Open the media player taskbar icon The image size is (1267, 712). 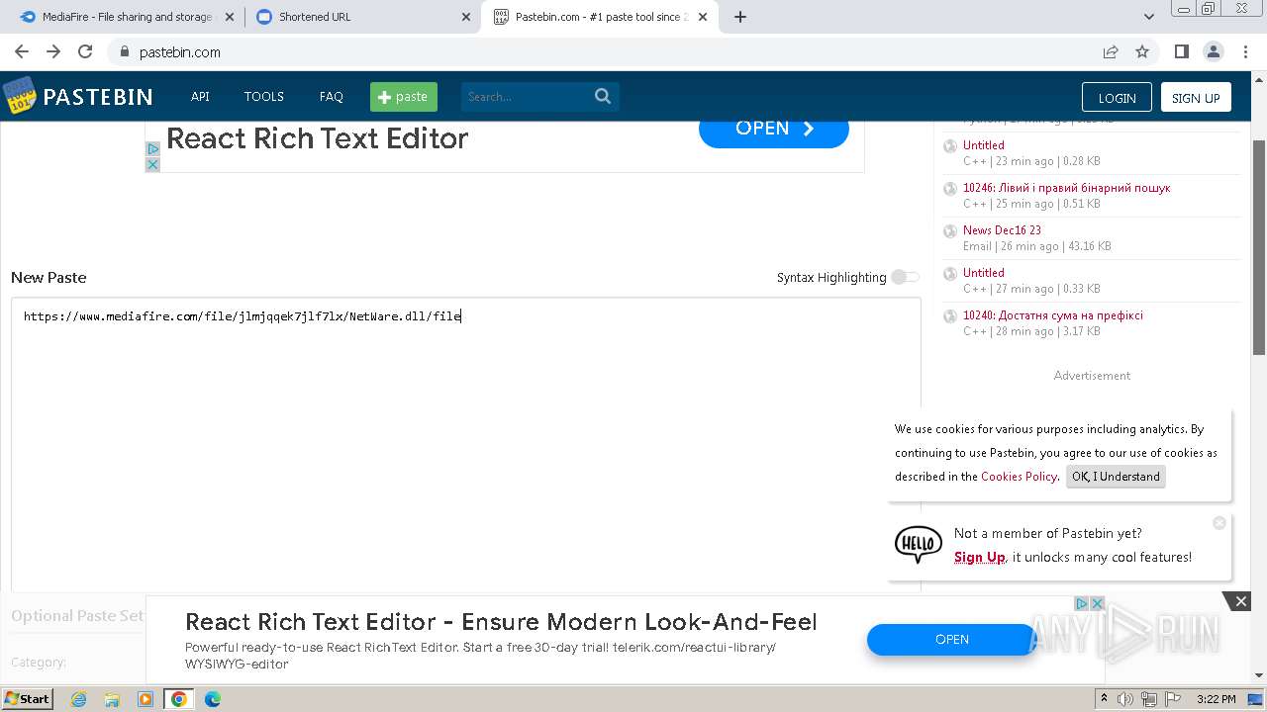pyautogui.click(x=146, y=699)
